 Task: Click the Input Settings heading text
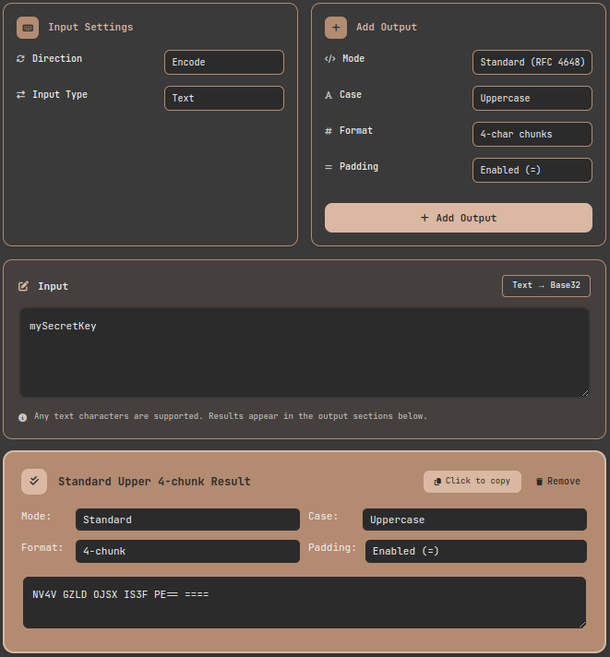point(90,28)
